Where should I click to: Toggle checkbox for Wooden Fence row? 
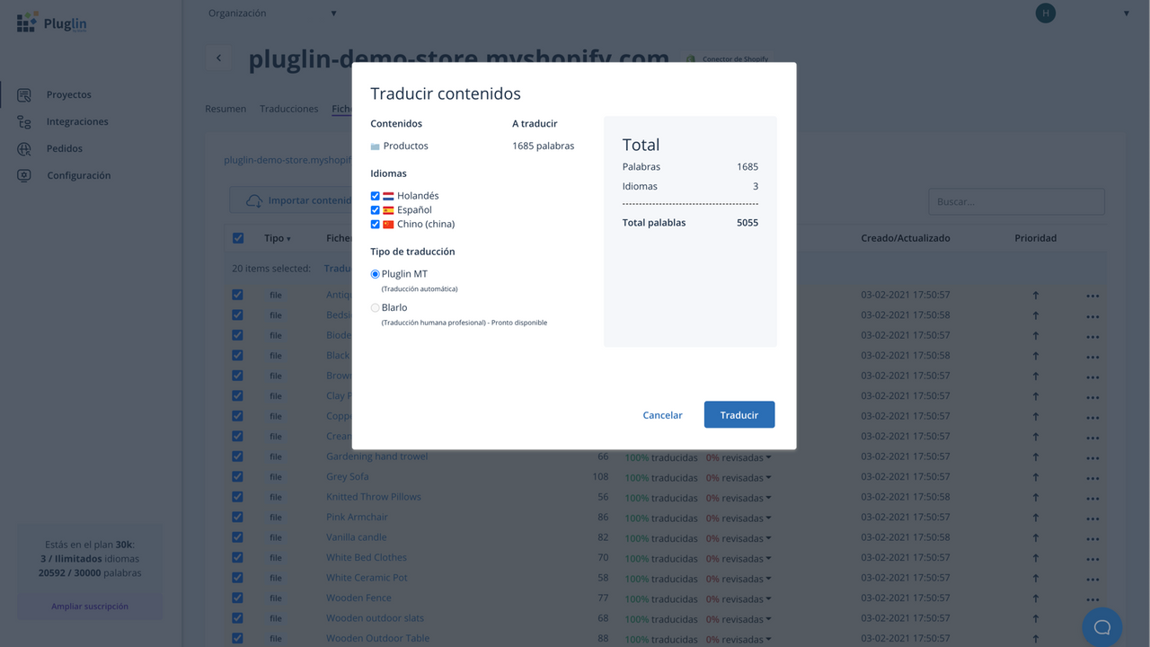coord(237,598)
